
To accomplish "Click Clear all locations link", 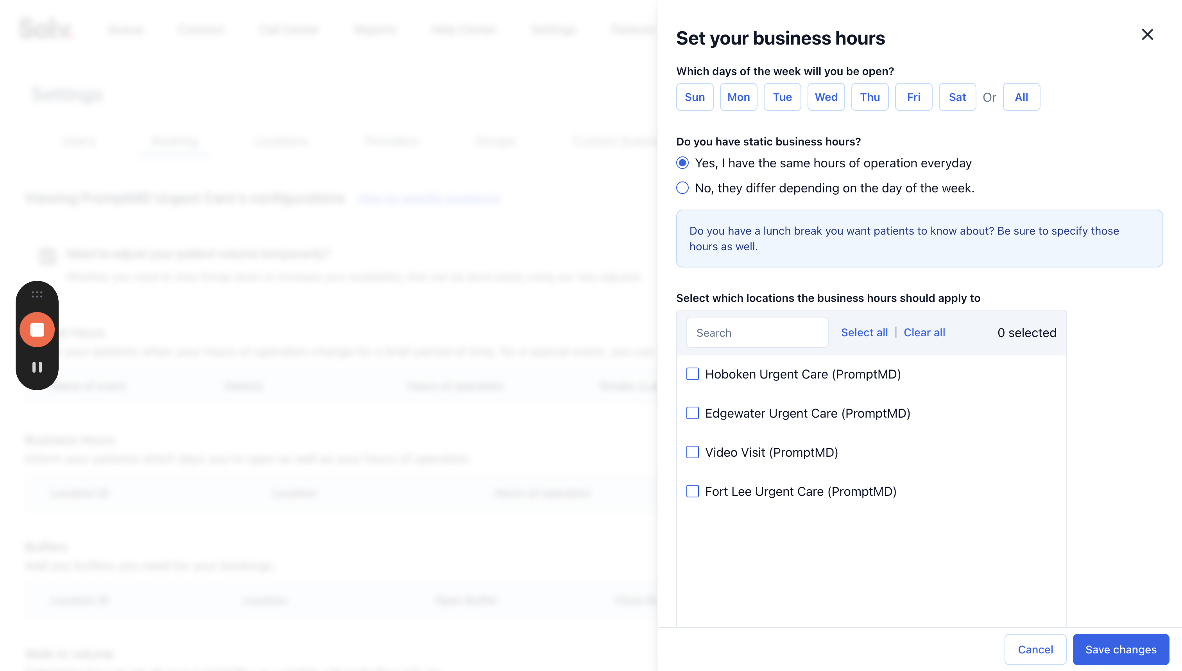I will [x=924, y=332].
